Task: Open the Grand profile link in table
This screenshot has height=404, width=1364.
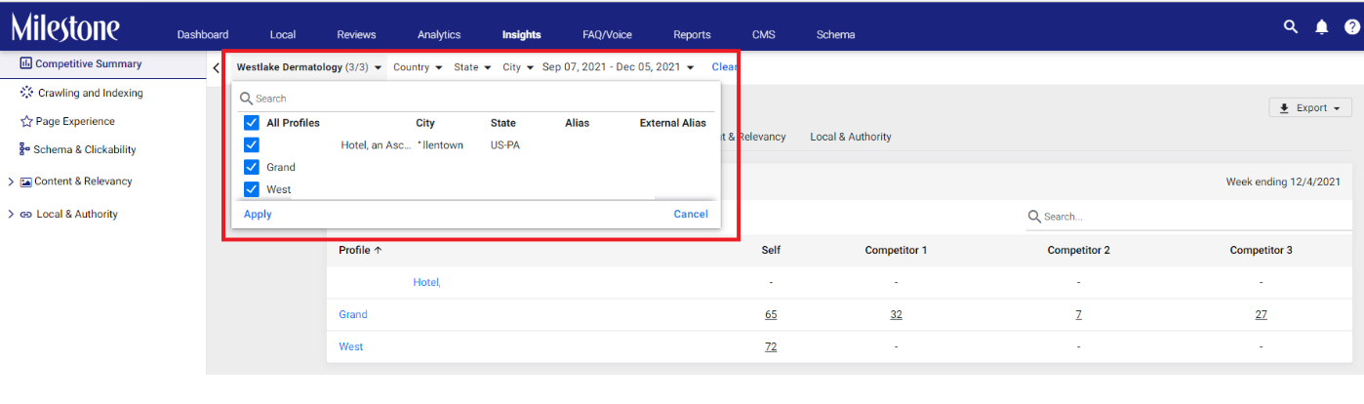Action: click(x=353, y=314)
